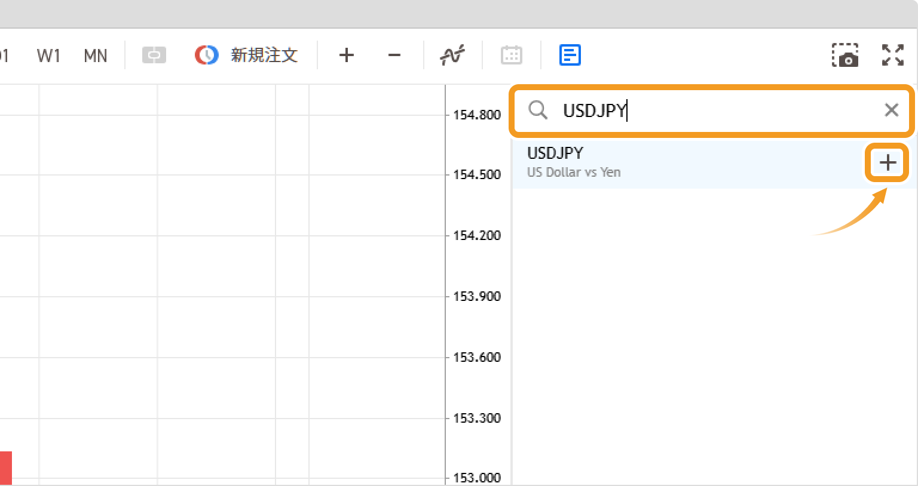
Task: Add USDJPY symbol with plus button
Action: point(888,162)
